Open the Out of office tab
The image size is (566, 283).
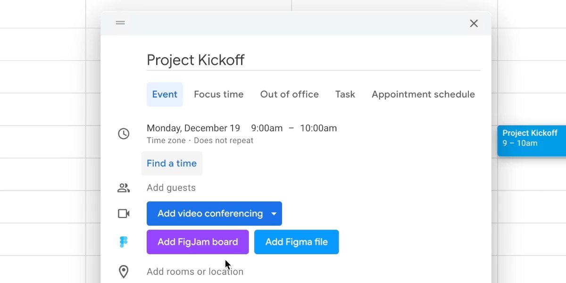(289, 94)
